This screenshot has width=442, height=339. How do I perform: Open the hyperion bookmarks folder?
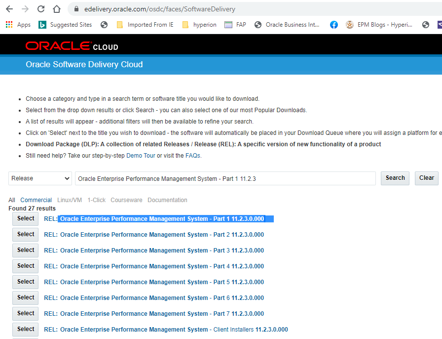199,25
